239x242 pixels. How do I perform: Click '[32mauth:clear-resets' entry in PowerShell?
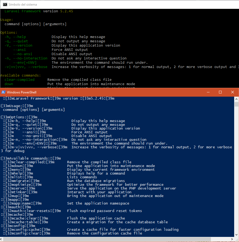tap(32, 211)
